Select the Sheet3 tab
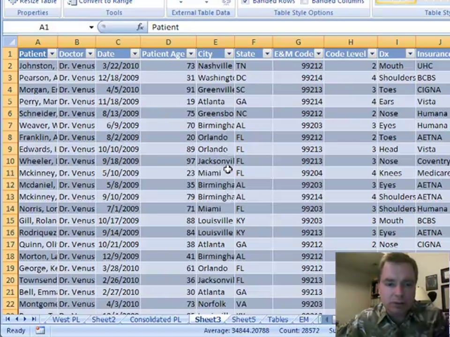 point(208,320)
